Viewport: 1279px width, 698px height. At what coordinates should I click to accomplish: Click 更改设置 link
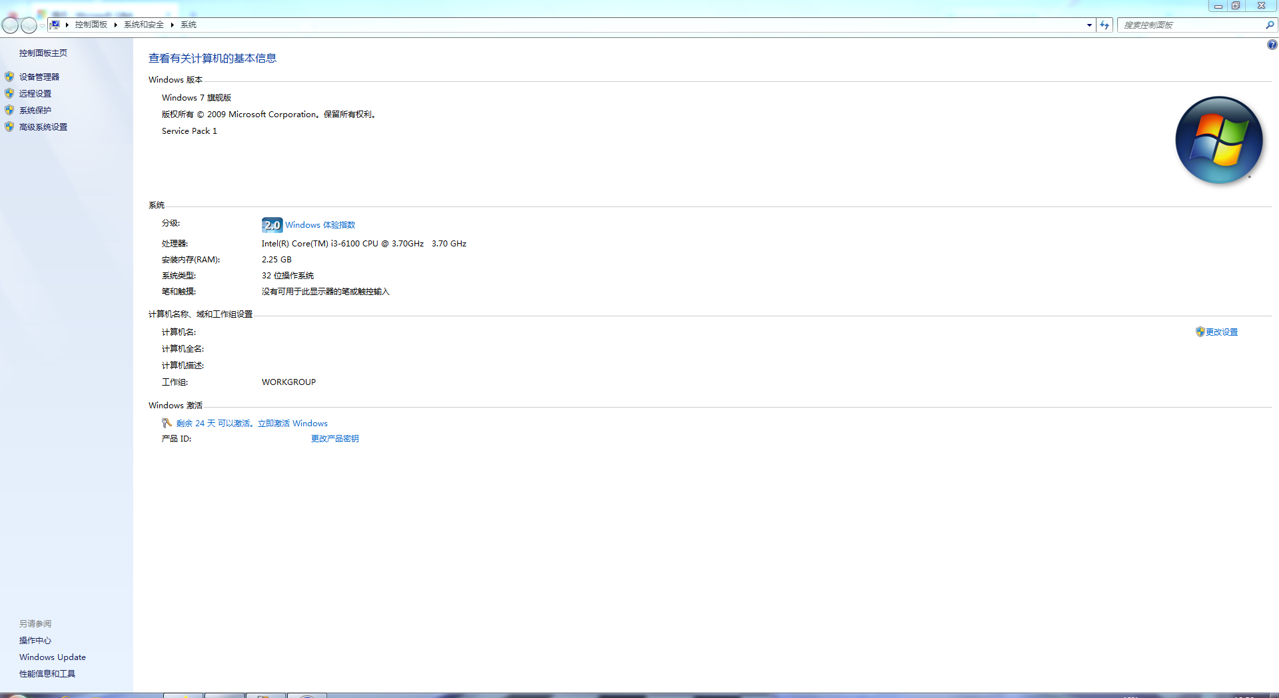pos(1222,332)
